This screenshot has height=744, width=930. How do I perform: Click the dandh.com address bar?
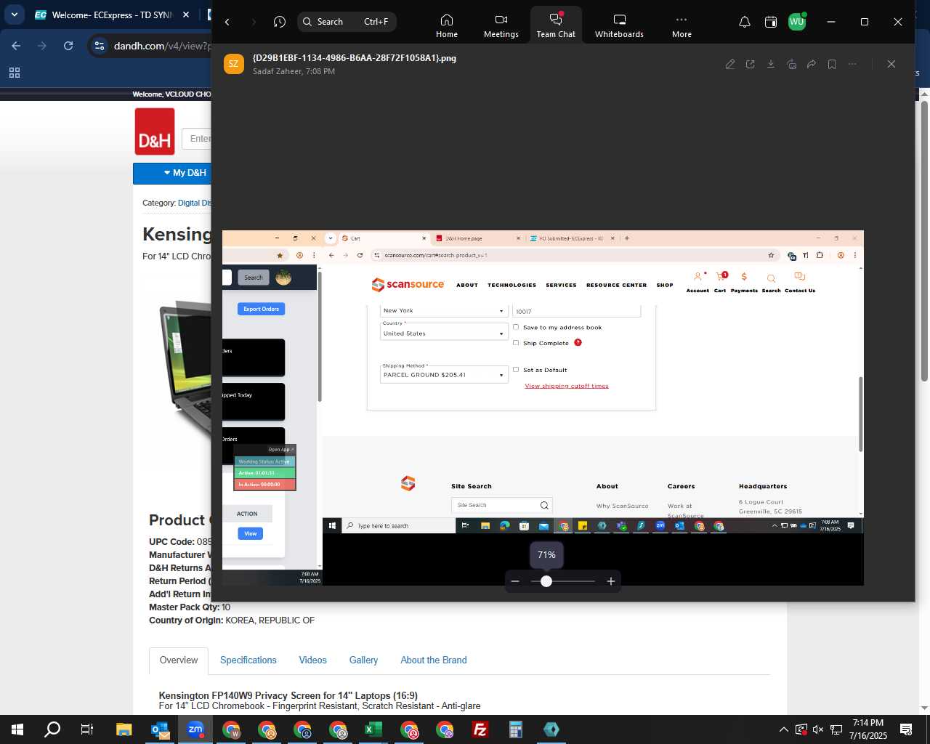point(161,46)
